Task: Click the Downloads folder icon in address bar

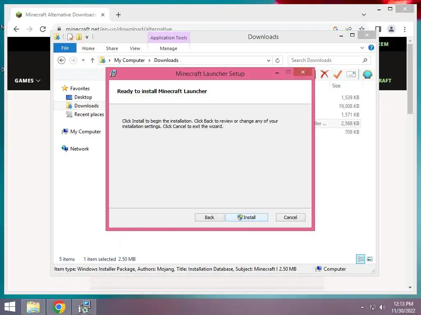Action: click(x=102, y=60)
